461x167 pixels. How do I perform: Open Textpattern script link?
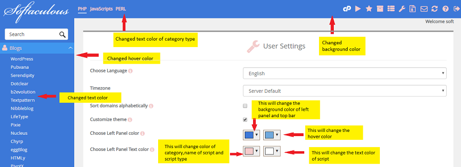23,100
